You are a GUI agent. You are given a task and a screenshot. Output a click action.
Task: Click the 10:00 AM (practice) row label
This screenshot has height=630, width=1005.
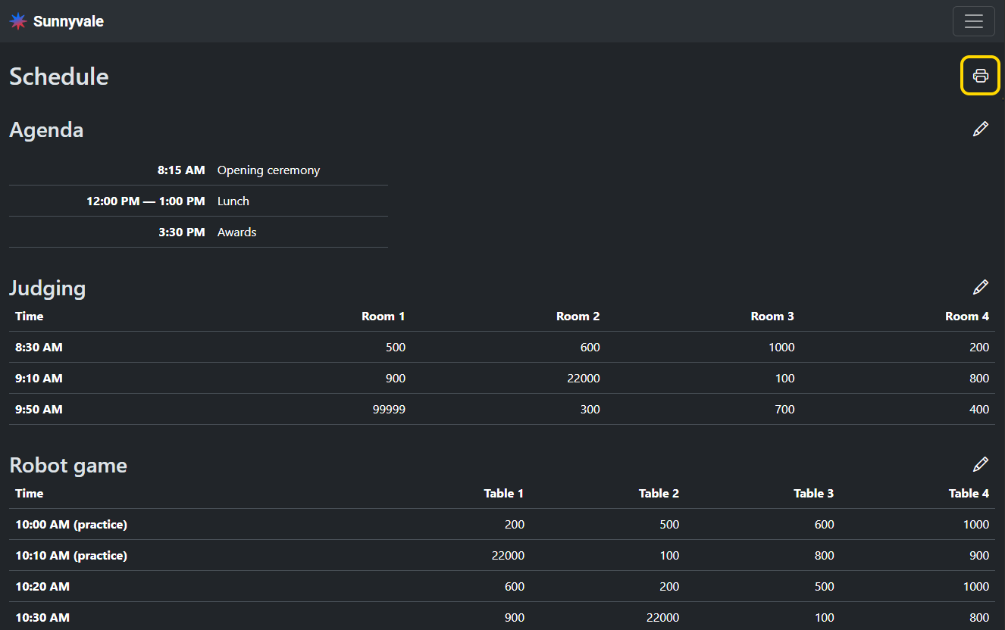click(x=71, y=525)
